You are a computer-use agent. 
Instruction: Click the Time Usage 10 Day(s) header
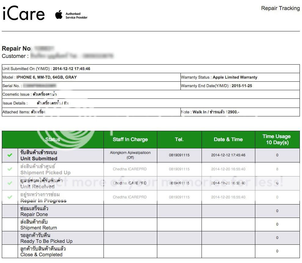click(x=277, y=139)
